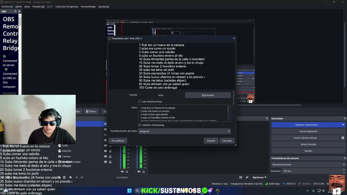The width and height of the screenshot is (347, 195).
Task: Toggle lock on the Camara source
Action: click(110, 157)
